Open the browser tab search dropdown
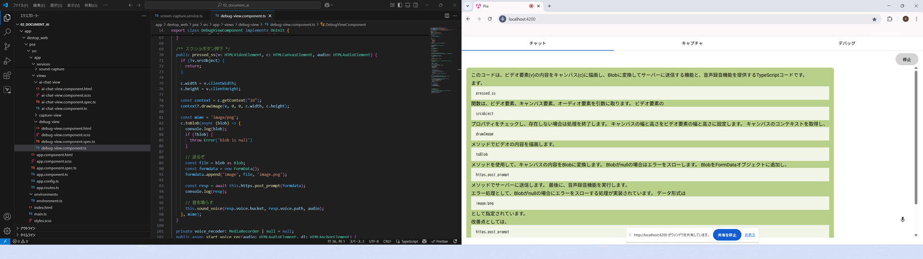The image size is (923, 259). click(467, 6)
